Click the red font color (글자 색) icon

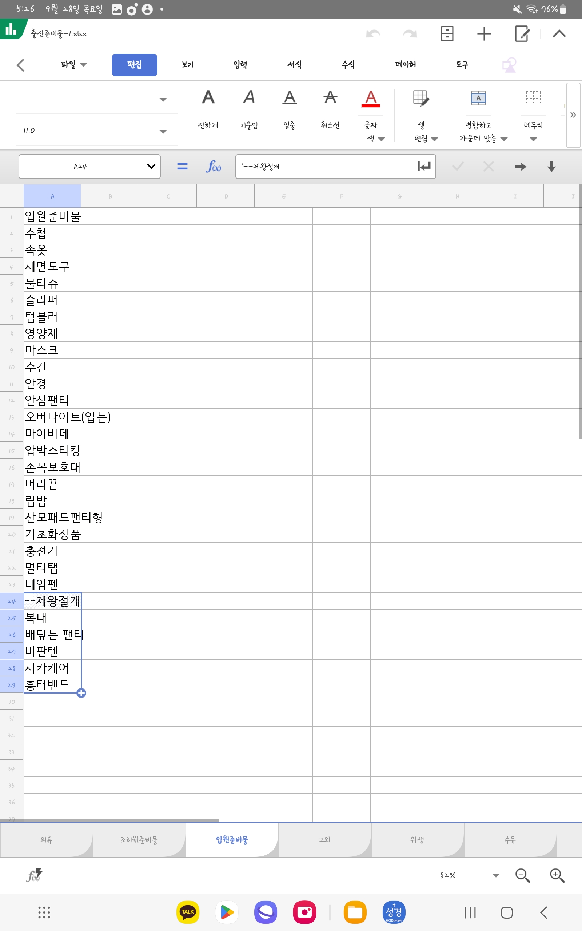coord(370,99)
